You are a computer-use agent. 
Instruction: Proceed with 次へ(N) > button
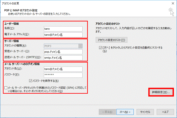coord(125,112)
